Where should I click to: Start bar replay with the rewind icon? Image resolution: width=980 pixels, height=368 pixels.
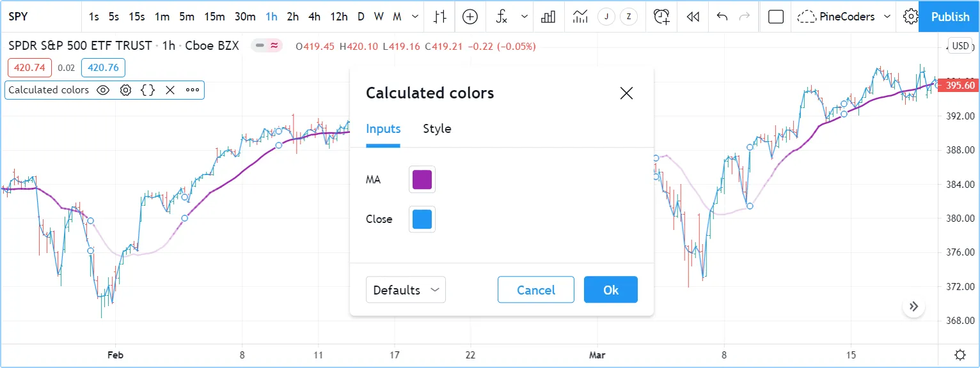pos(693,17)
